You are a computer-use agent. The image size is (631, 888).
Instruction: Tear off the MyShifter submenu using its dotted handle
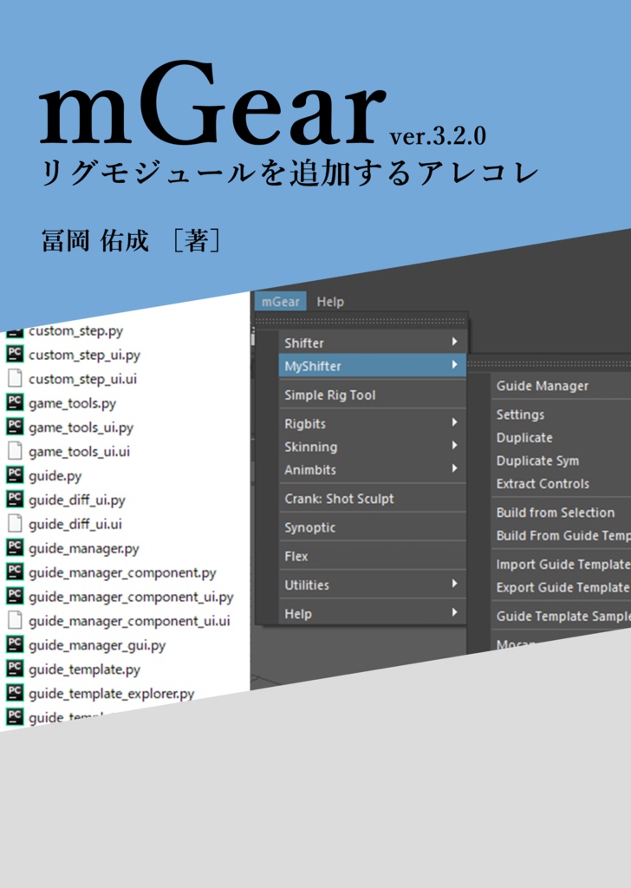(x=549, y=363)
